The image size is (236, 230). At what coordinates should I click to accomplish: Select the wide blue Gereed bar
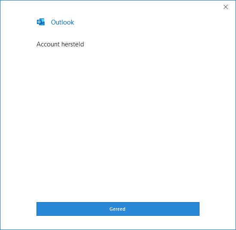coord(118,209)
